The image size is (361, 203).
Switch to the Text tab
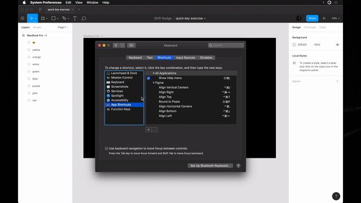(149, 58)
